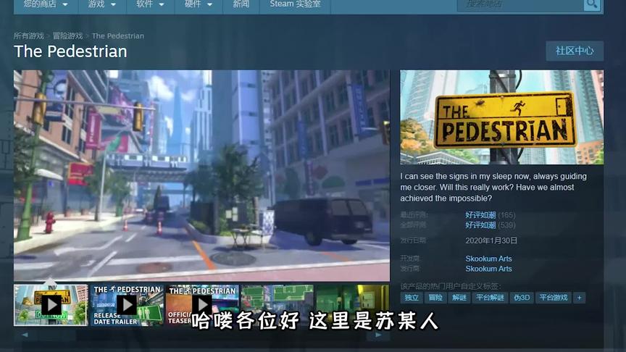Open the 社区中心 button
The width and height of the screenshot is (626, 352).
coord(575,51)
